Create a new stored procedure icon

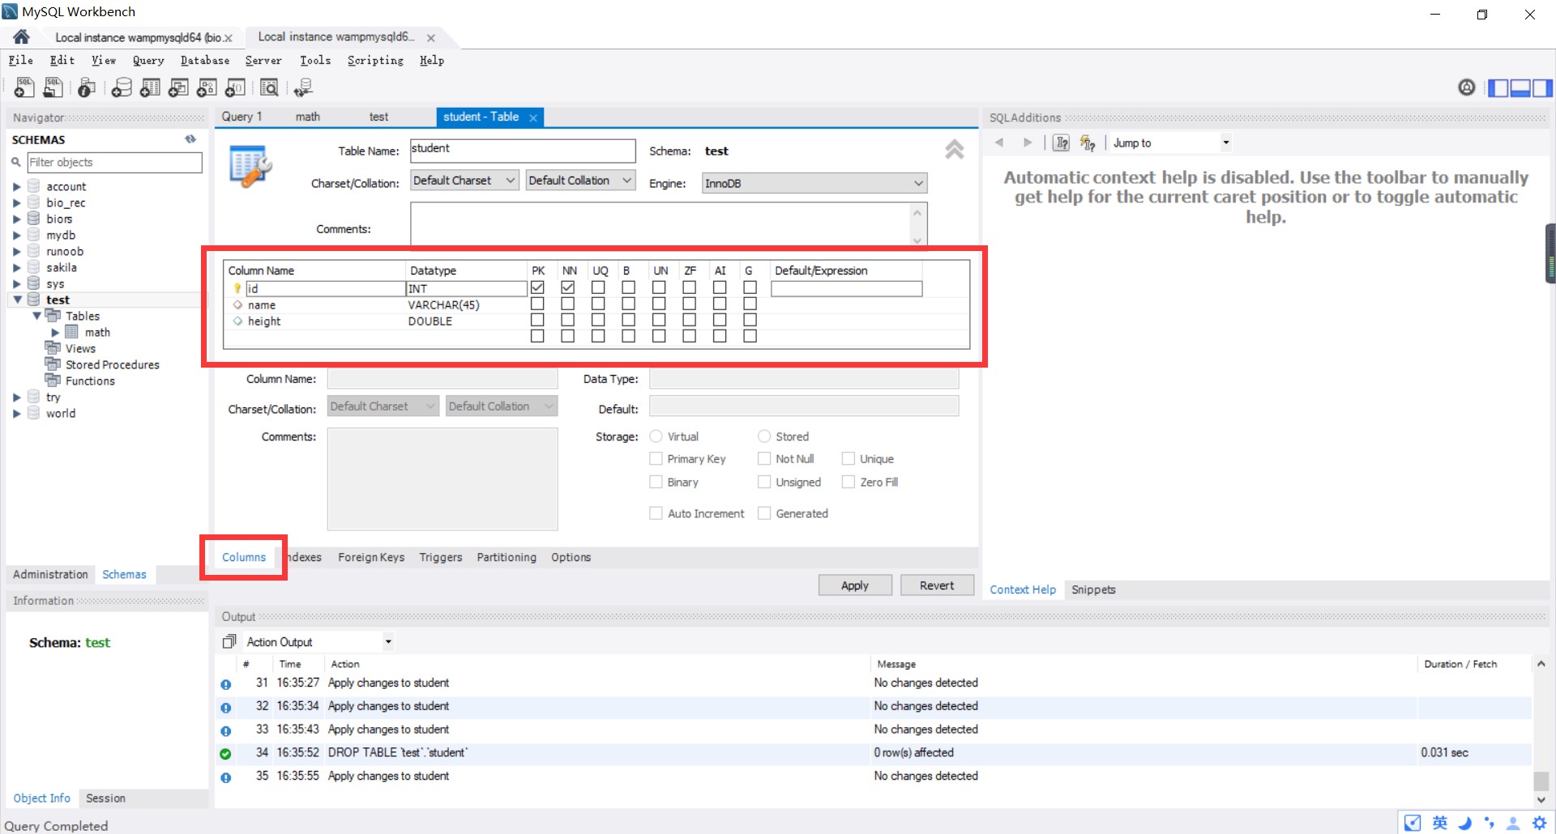(x=207, y=87)
